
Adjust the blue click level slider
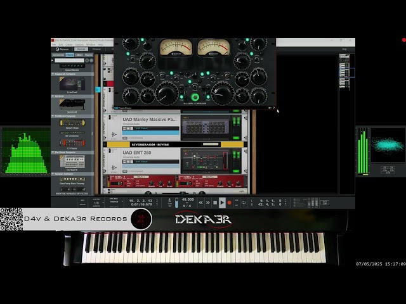point(176,203)
